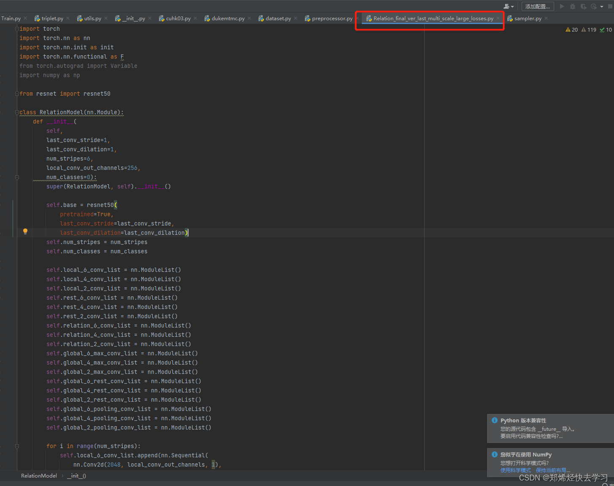Switch to the sampler.py tab
The width and height of the screenshot is (614, 486).
tap(528, 18)
